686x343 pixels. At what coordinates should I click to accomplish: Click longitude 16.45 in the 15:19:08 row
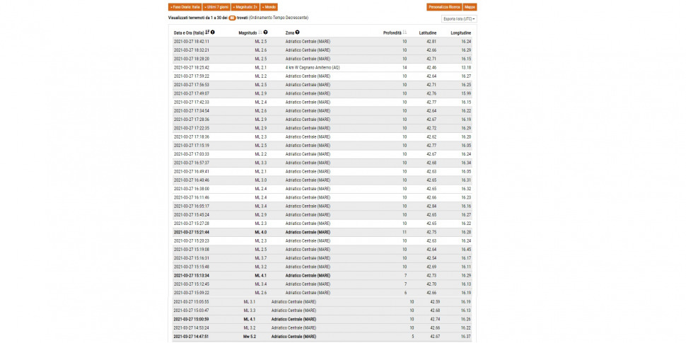pos(466,250)
